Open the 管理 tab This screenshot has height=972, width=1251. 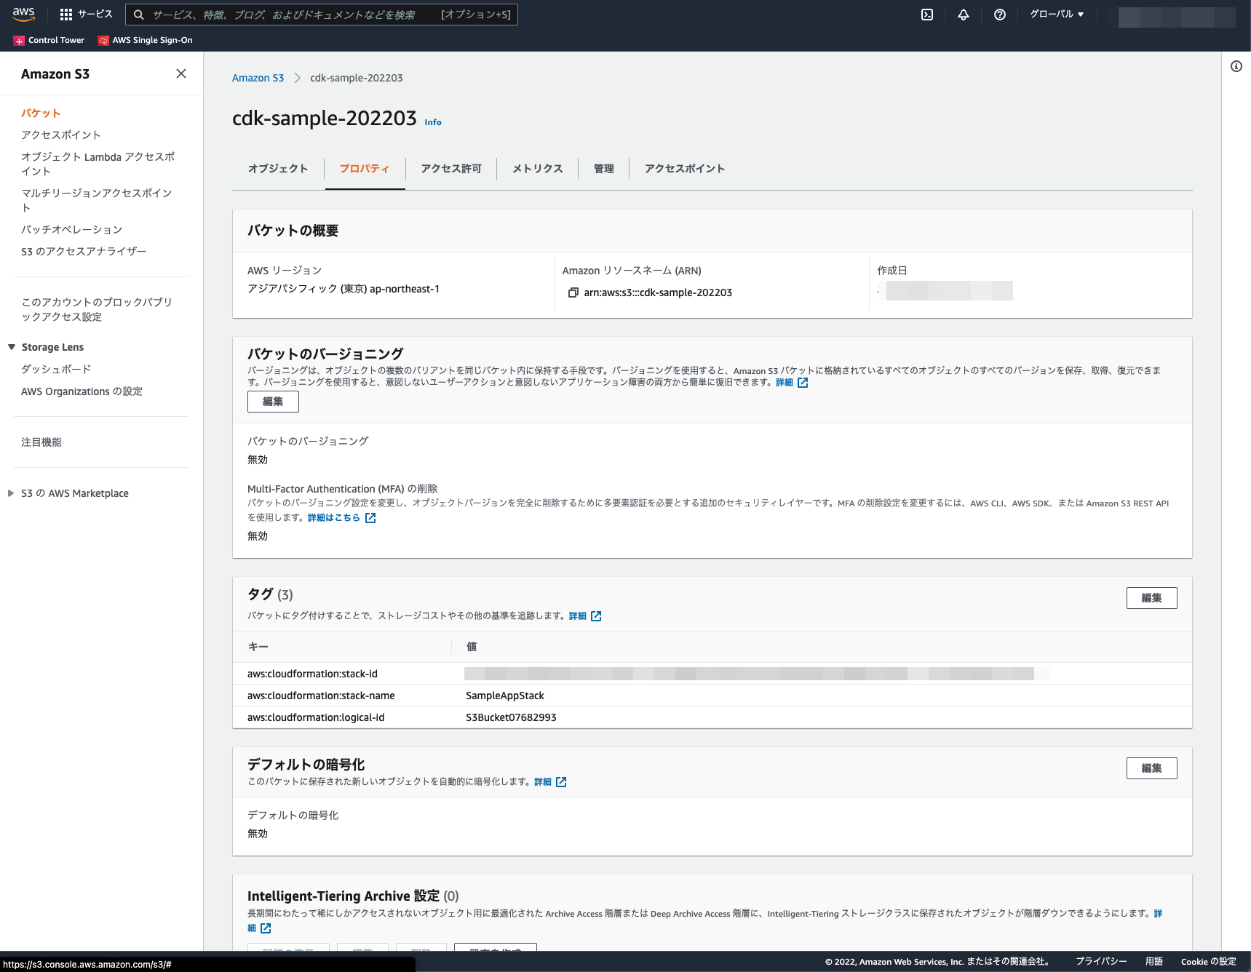[x=604, y=169]
